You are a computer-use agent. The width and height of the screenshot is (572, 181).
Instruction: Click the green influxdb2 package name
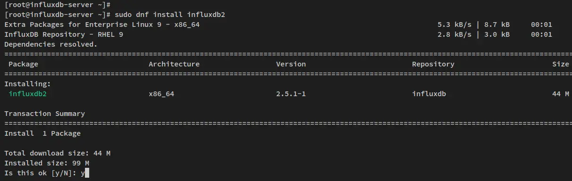28,94
